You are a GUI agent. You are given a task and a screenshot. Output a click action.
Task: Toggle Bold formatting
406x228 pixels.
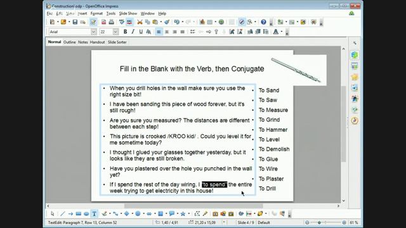(x=126, y=32)
